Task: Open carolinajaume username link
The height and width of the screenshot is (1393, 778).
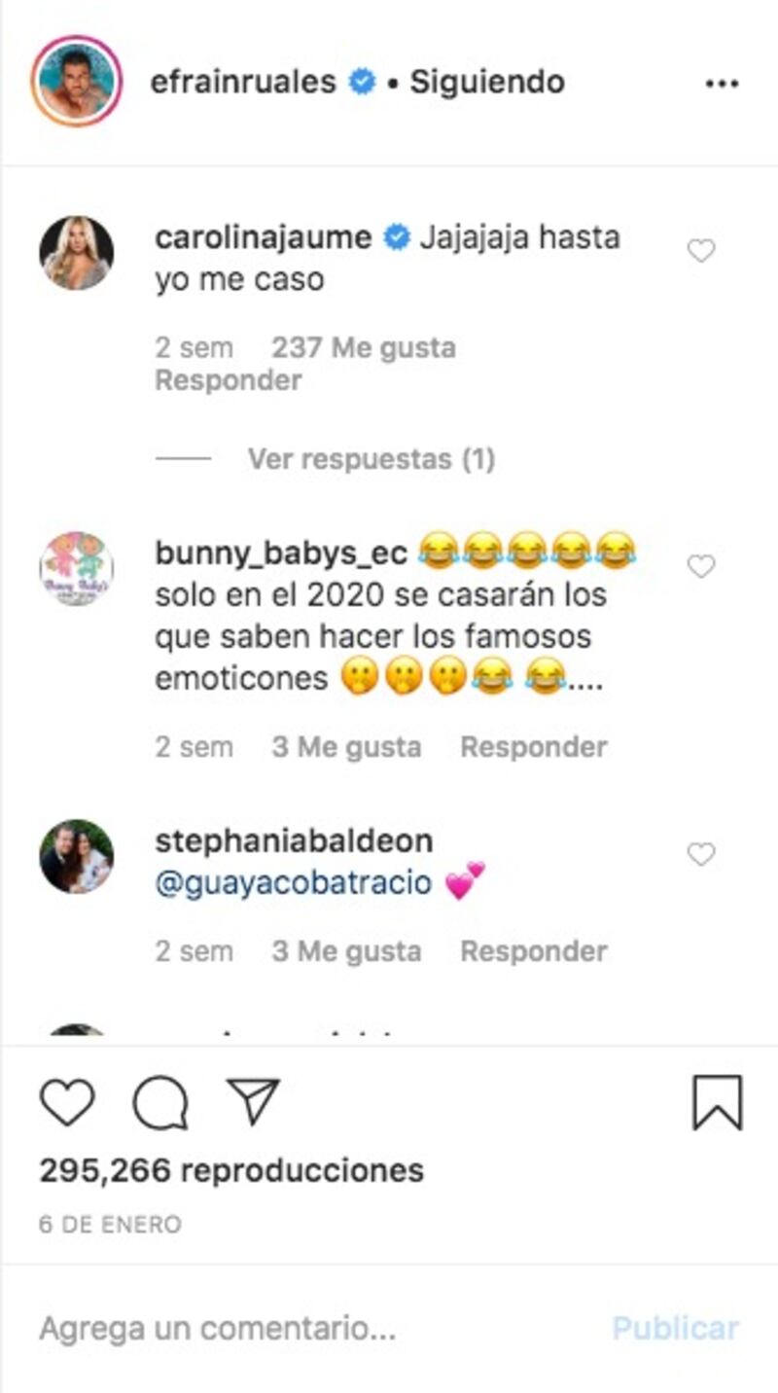Action: click(264, 238)
